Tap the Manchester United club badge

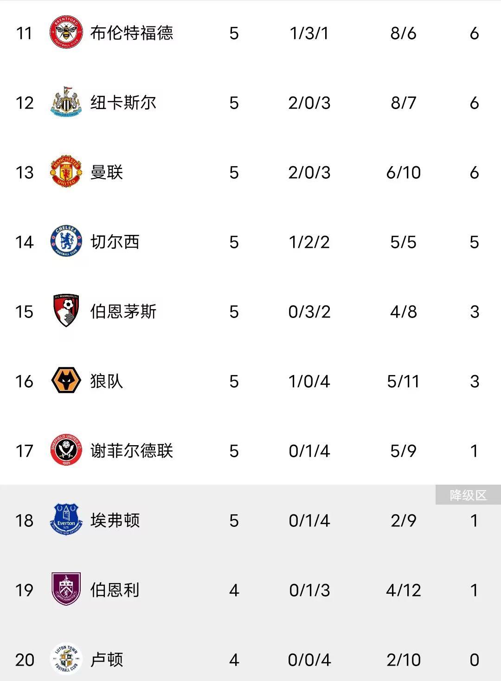pyautogui.click(x=66, y=172)
